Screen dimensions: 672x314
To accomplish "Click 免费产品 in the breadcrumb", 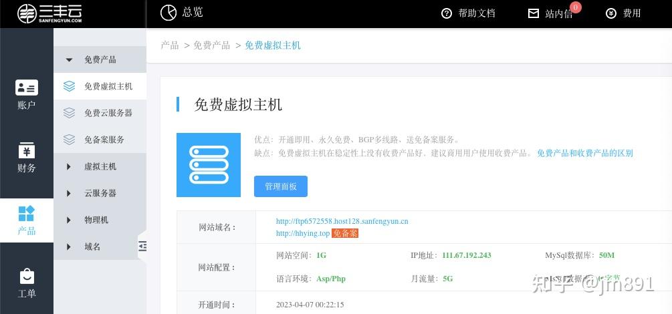I will point(212,45).
